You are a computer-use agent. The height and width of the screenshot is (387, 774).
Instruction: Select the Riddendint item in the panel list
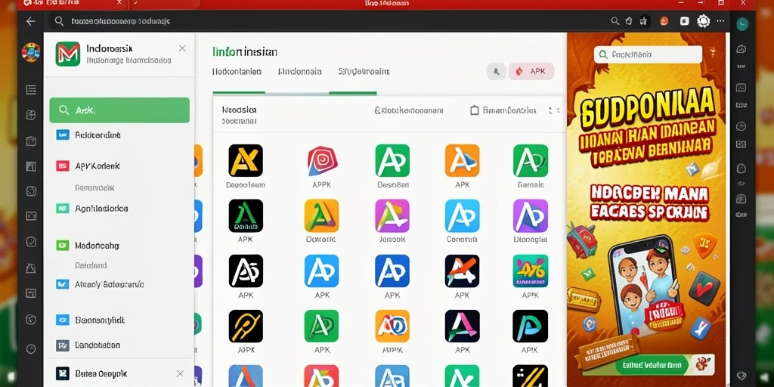98,135
